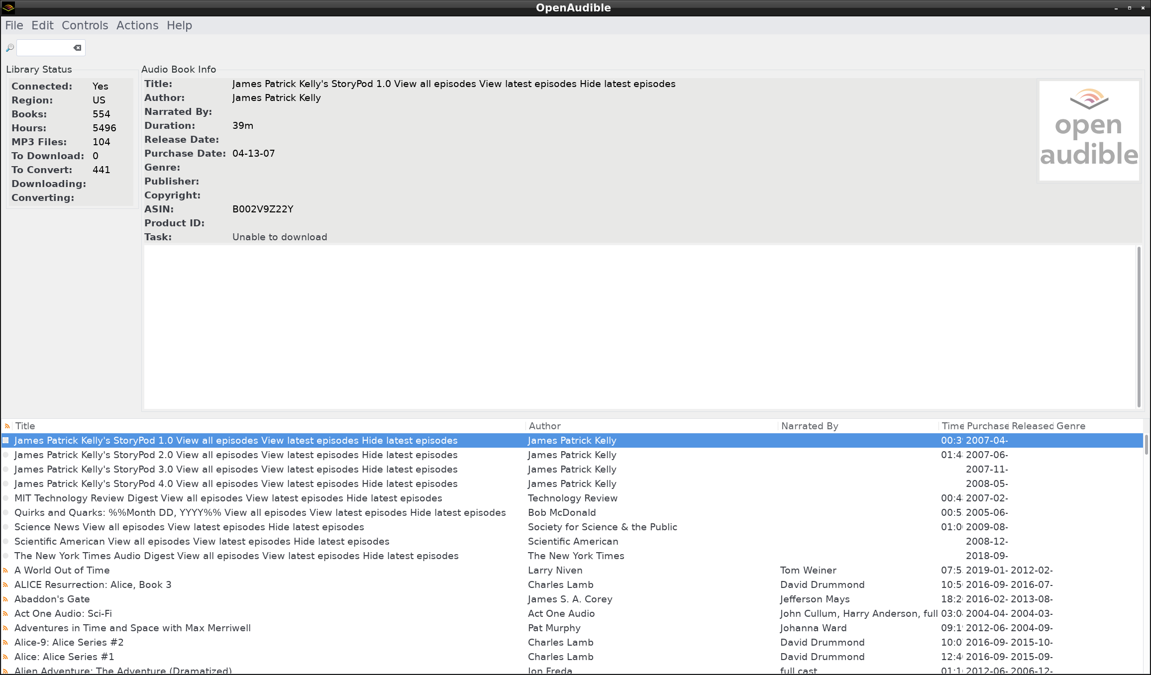Open the Controls menu

pos(85,25)
